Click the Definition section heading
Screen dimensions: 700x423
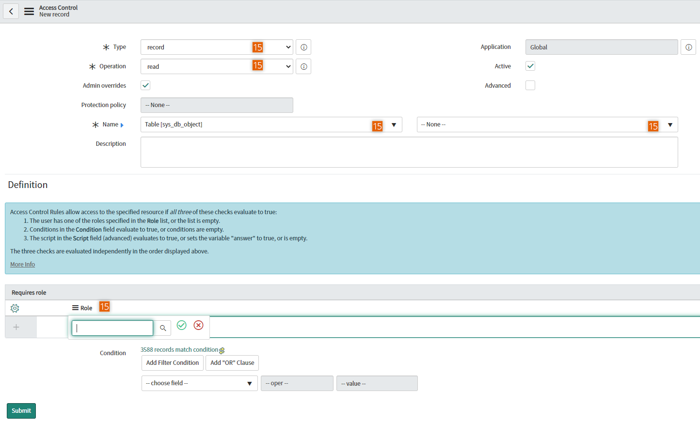[28, 185]
